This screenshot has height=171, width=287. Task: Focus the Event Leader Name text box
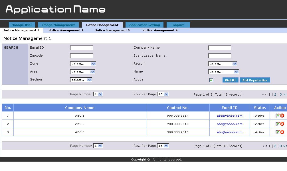219,56
